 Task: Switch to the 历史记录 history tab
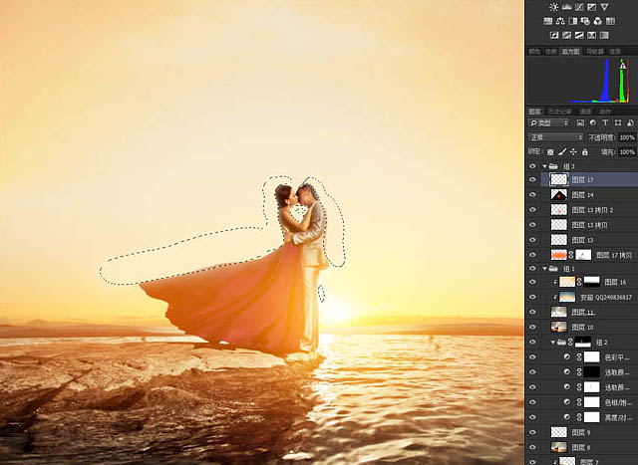click(559, 112)
